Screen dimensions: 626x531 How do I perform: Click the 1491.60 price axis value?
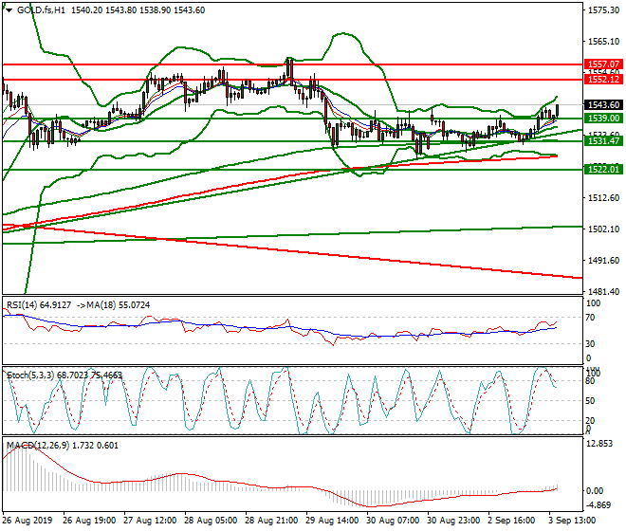click(603, 261)
